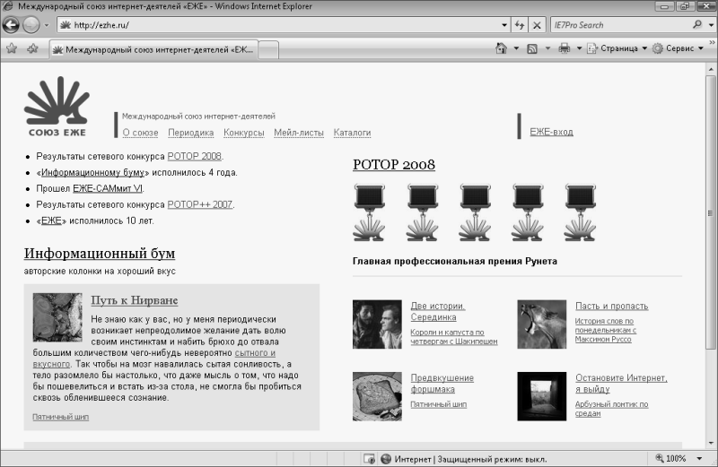This screenshot has height=467, width=718.
Task: Click the RSS feeds icon
Action: [x=532, y=48]
